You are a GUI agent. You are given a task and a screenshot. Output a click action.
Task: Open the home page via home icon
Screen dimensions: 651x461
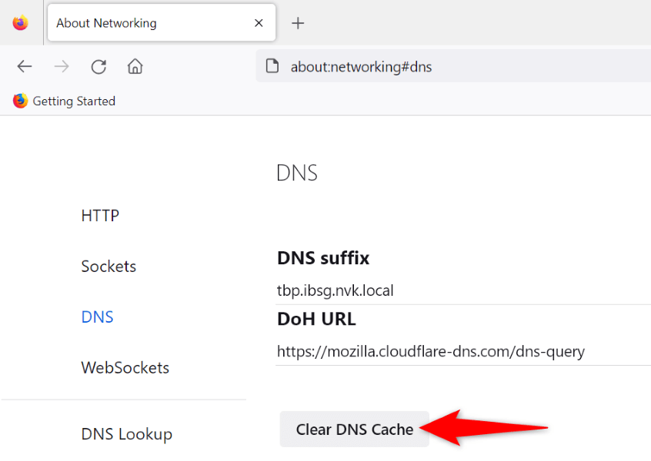coord(135,67)
